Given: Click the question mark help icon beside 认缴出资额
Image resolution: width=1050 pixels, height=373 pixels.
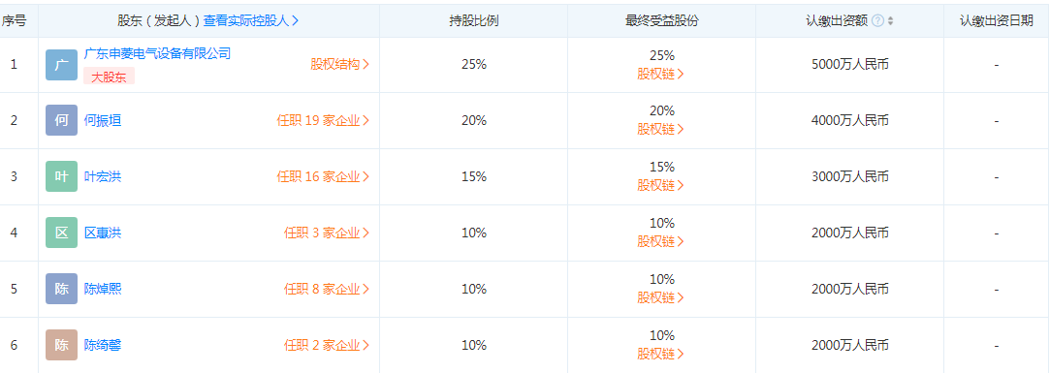Looking at the screenshot, I should (877, 20).
